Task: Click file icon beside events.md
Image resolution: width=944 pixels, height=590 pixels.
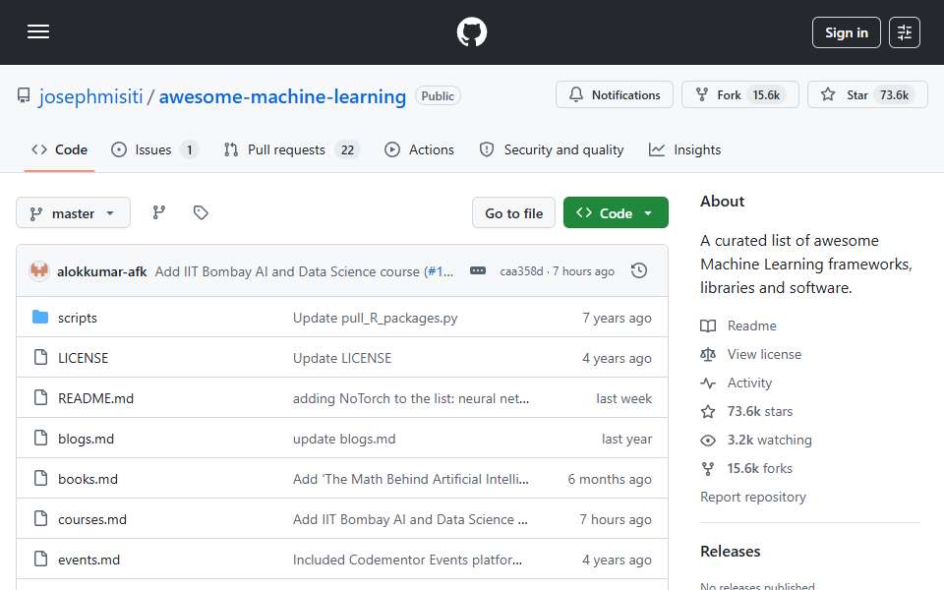Action: tap(40, 560)
